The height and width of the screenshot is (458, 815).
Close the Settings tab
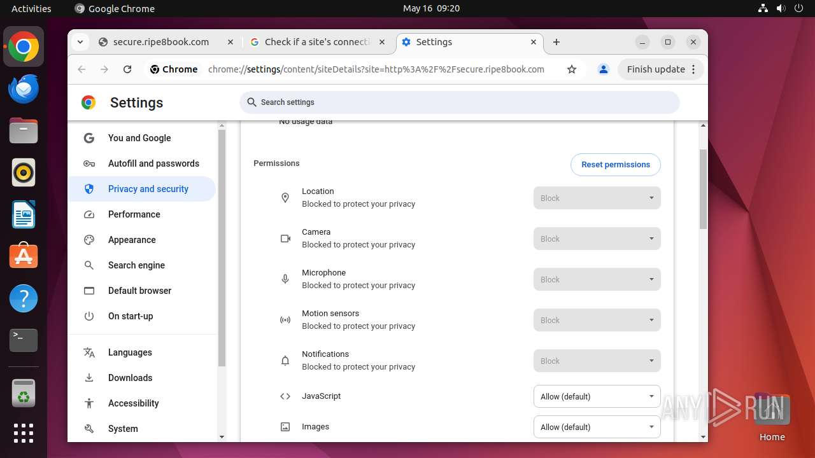click(x=534, y=42)
